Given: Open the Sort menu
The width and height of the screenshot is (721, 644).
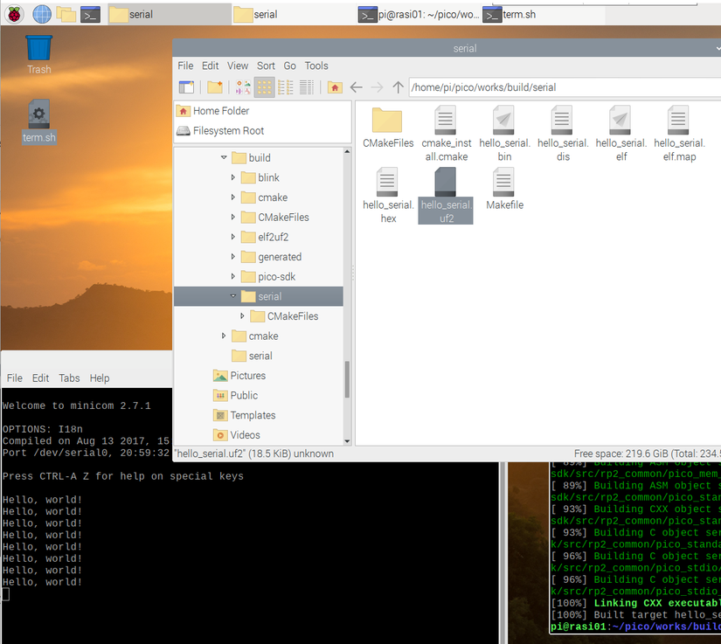Looking at the screenshot, I should (x=266, y=66).
